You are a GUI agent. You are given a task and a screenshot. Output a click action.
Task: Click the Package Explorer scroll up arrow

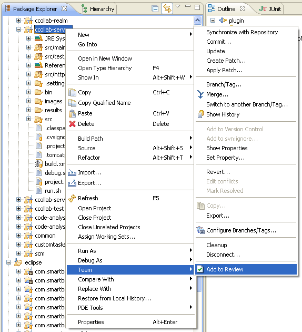[x=197, y=21]
